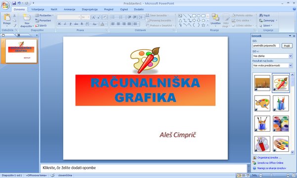
Task: Save the presentation with the floppy icon
Action: pyautogui.click(x=14, y=3)
